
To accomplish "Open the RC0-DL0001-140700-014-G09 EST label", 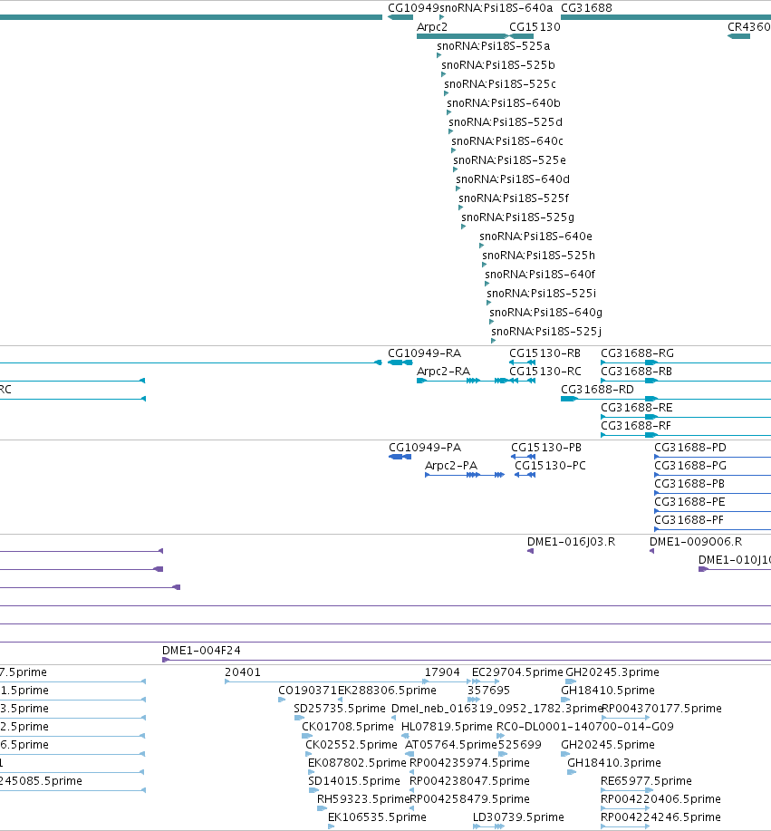I will 584,727.
